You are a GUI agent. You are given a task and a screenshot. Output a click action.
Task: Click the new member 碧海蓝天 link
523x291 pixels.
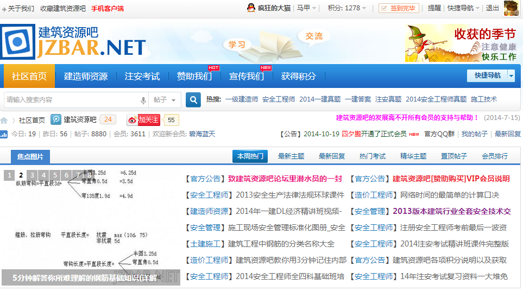pyautogui.click(x=202, y=134)
